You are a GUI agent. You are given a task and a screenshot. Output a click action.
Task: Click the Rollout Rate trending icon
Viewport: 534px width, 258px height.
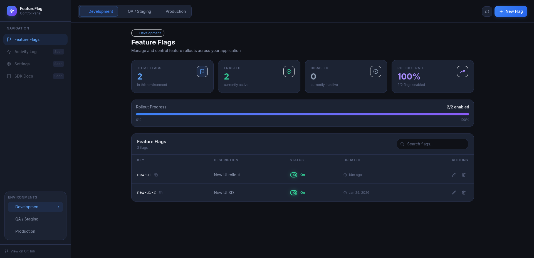tap(463, 71)
